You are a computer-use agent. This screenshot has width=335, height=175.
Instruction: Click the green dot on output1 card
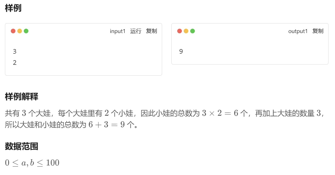(x=192, y=31)
